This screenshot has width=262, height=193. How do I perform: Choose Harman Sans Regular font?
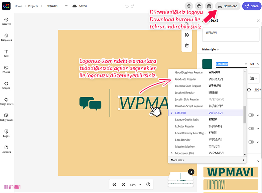(x=206, y=86)
